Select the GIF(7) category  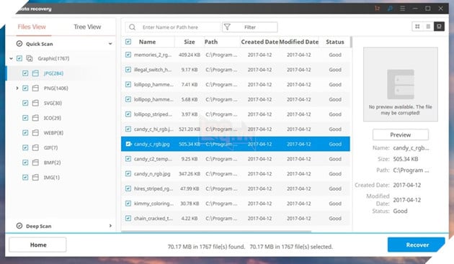pyautogui.click(x=50, y=147)
